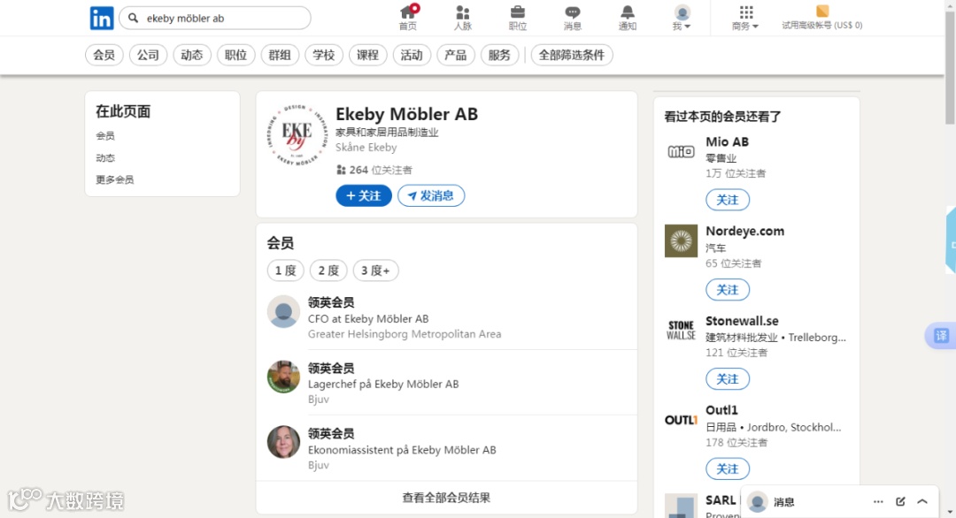Follow Outl1 with 关注
Screen dimensions: 956x518
[728, 468]
